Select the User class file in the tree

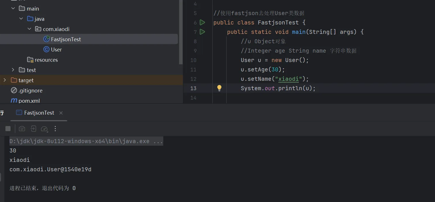point(56,50)
